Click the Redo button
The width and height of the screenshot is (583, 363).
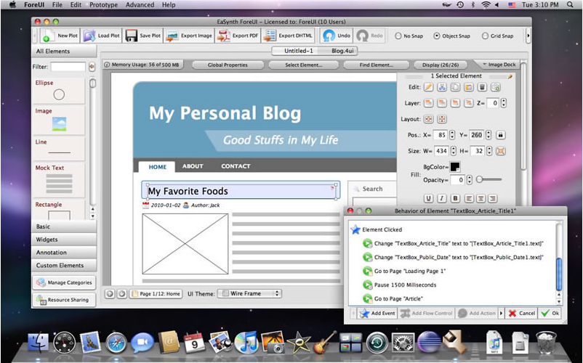tap(369, 36)
